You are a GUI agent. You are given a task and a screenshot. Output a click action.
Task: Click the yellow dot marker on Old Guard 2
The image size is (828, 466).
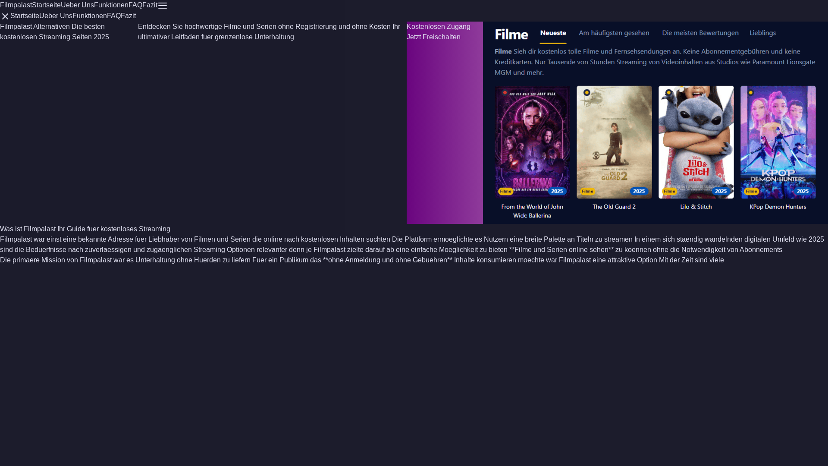587,93
